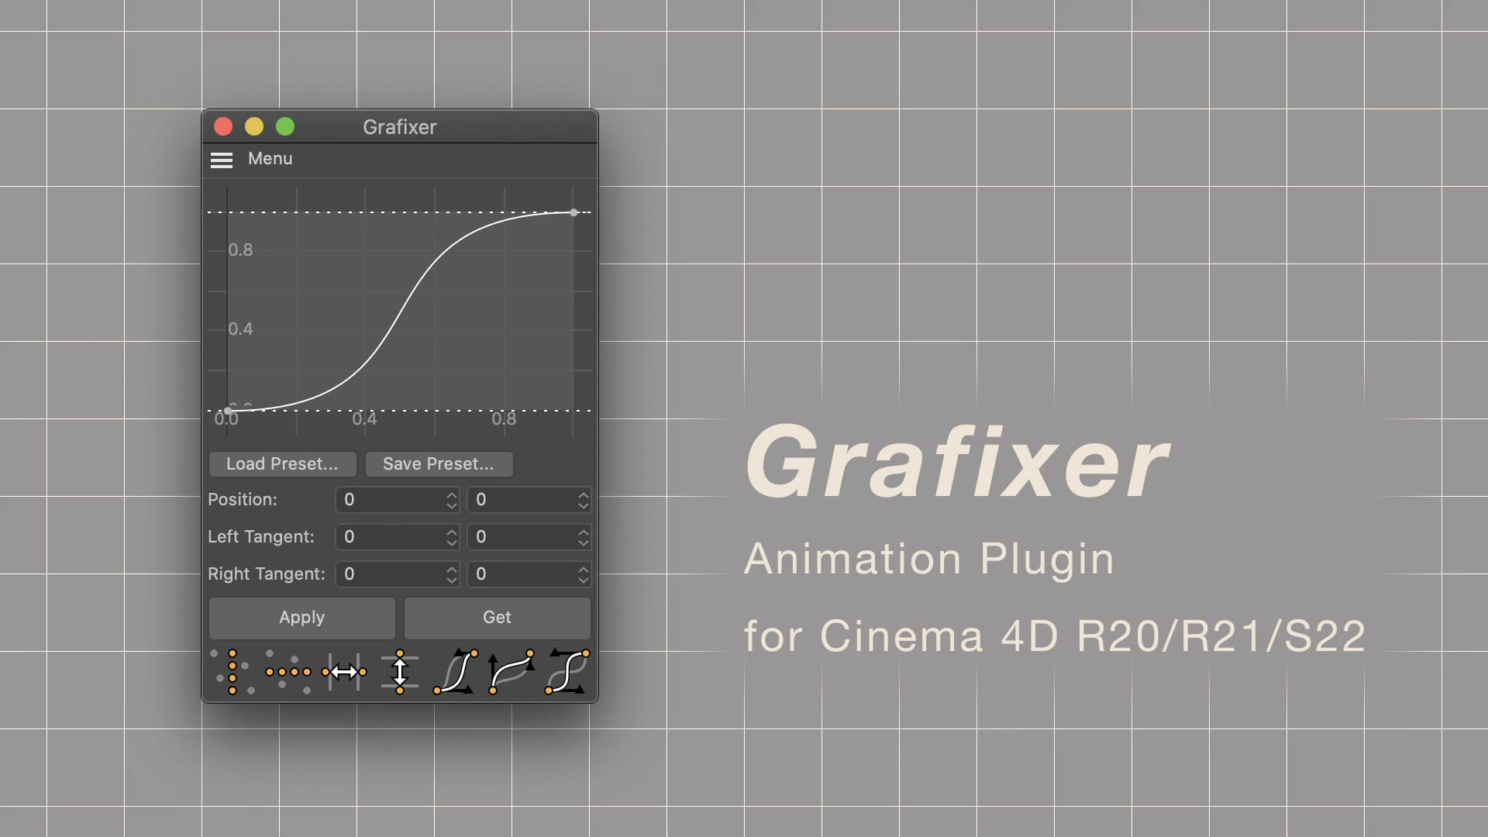Select the ease-out curve tool
The image size is (1488, 837).
512,671
